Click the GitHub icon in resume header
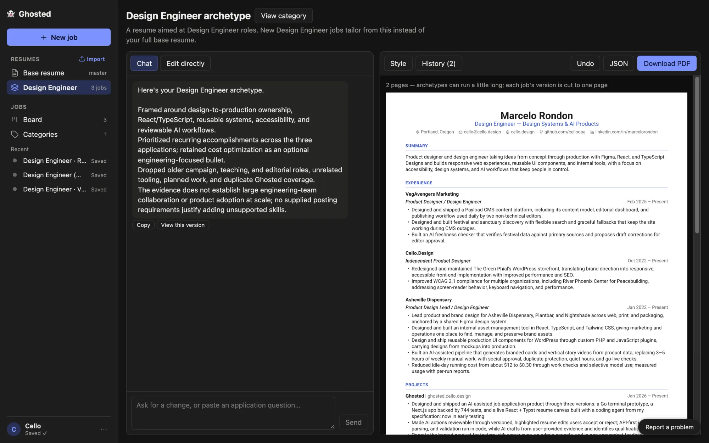The image size is (709, 443). 541,132
